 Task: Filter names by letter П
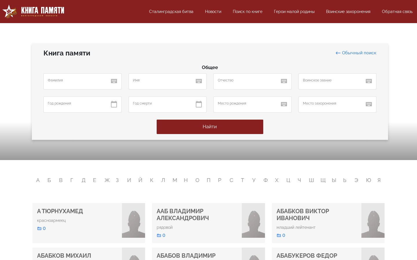pyautogui.click(x=209, y=180)
